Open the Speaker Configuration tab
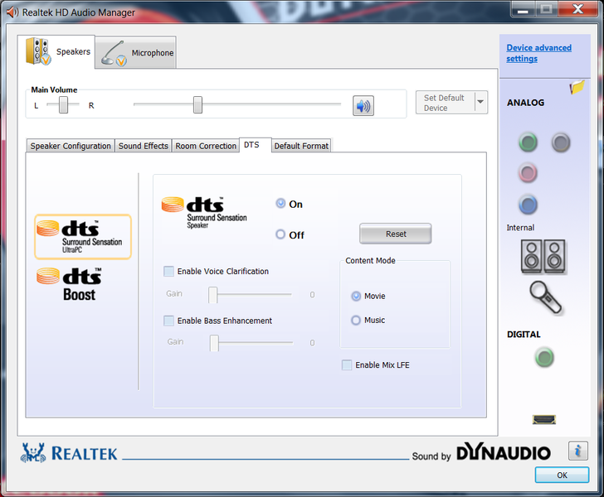Screen dimensions: 604x497 [71, 146]
